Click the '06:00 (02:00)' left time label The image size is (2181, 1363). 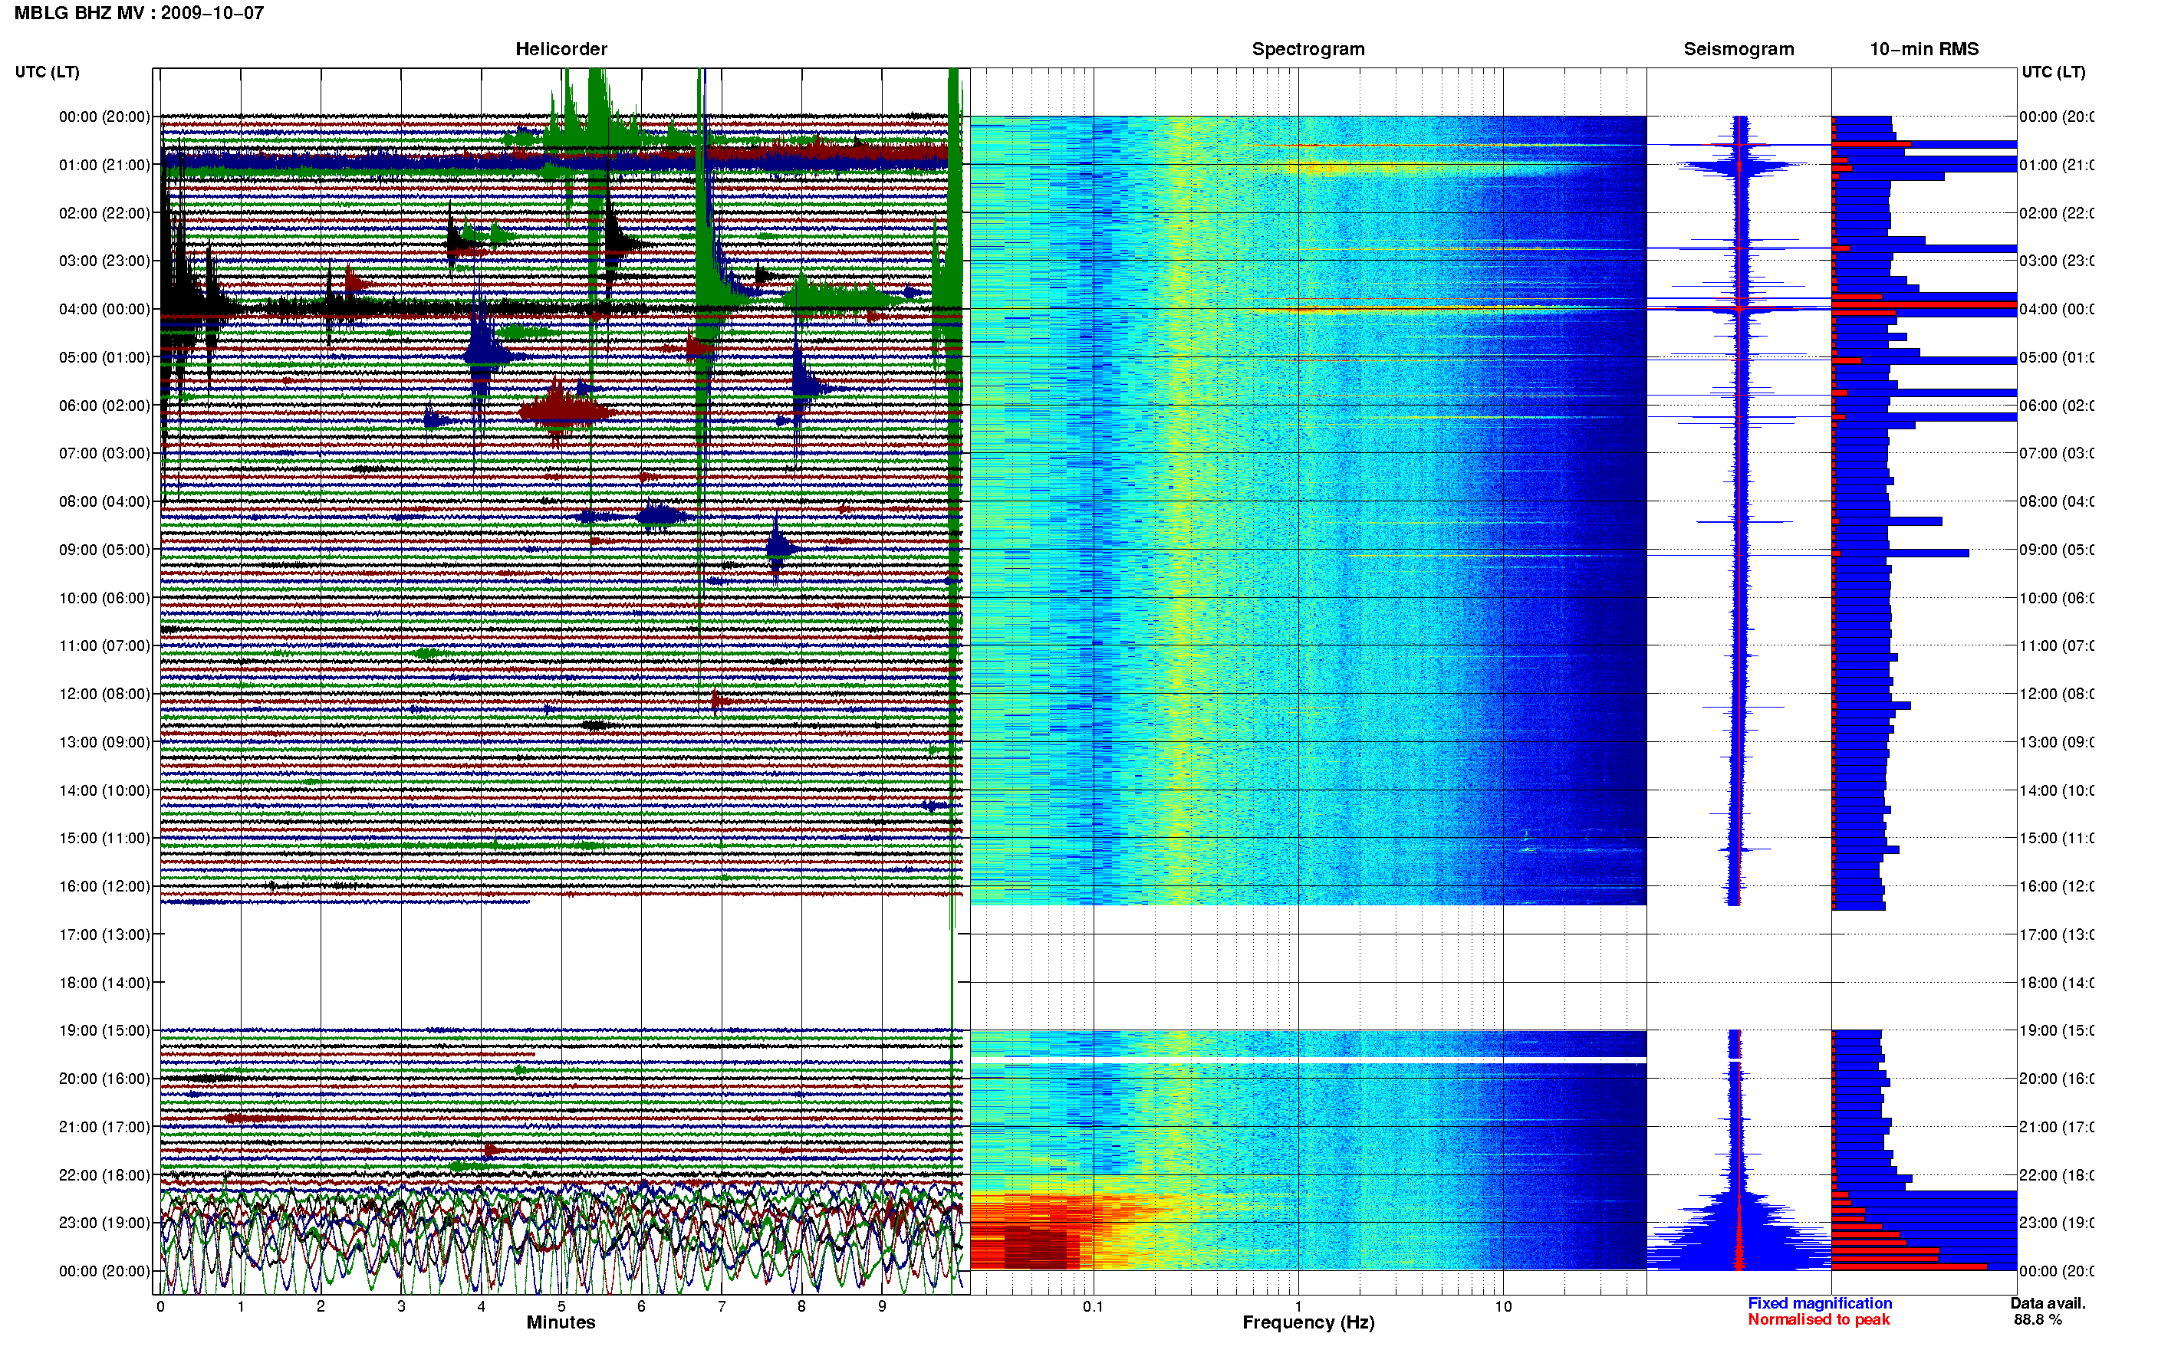coord(104,406)
